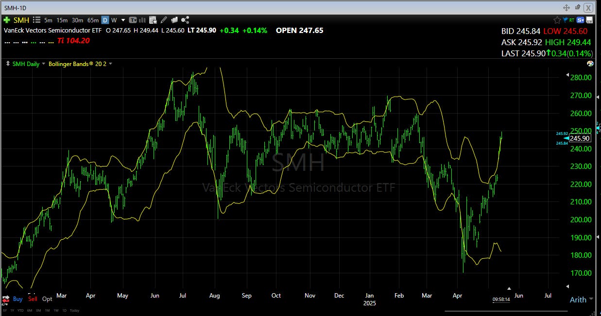
Task: Click the OPEN 247.65 text
Action: [300, 30]
